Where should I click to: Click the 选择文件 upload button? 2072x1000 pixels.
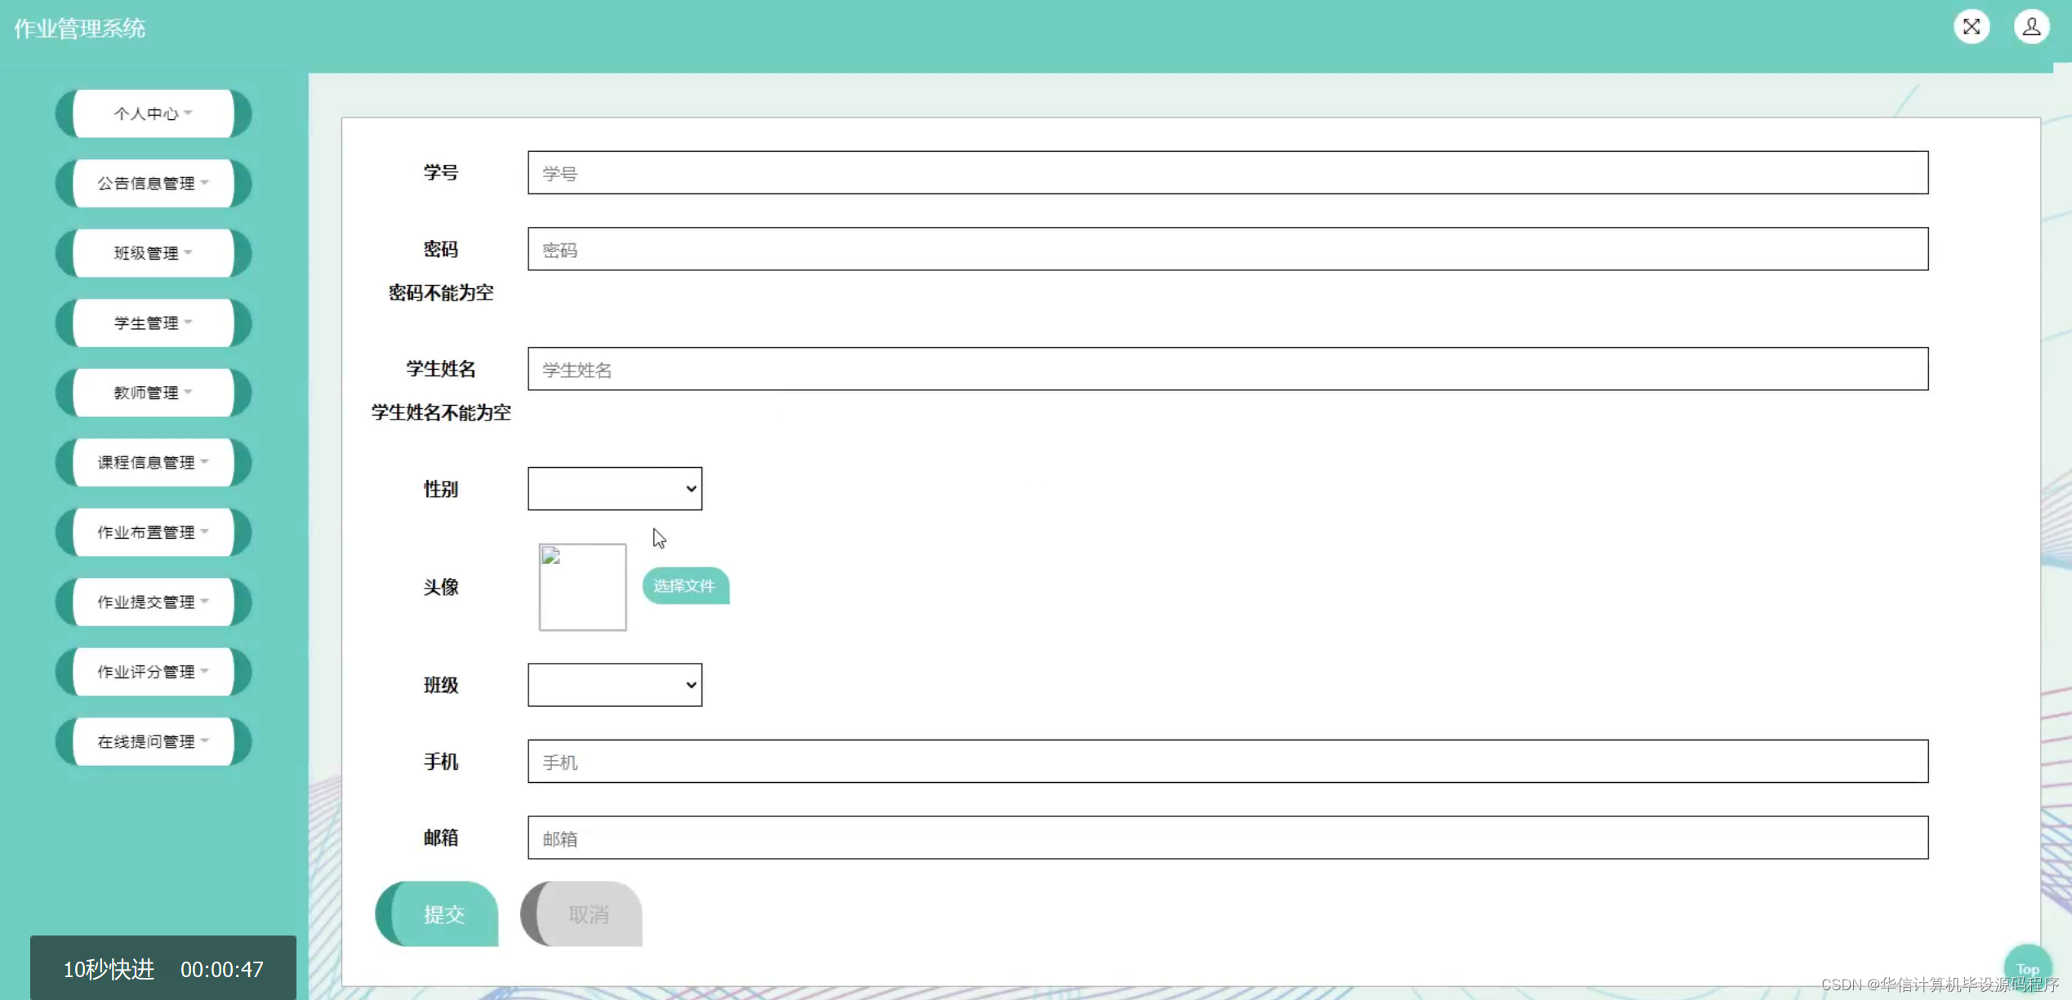pyautogui.click(x=684, y=586)
